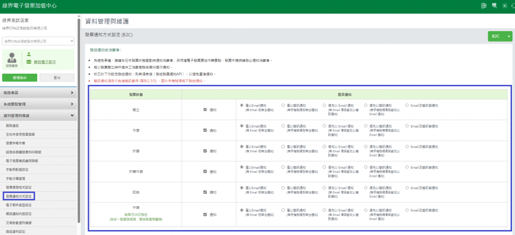
Task: Open 簡訊通知內容設定 in the sidebar
Action: coord(38,214)
